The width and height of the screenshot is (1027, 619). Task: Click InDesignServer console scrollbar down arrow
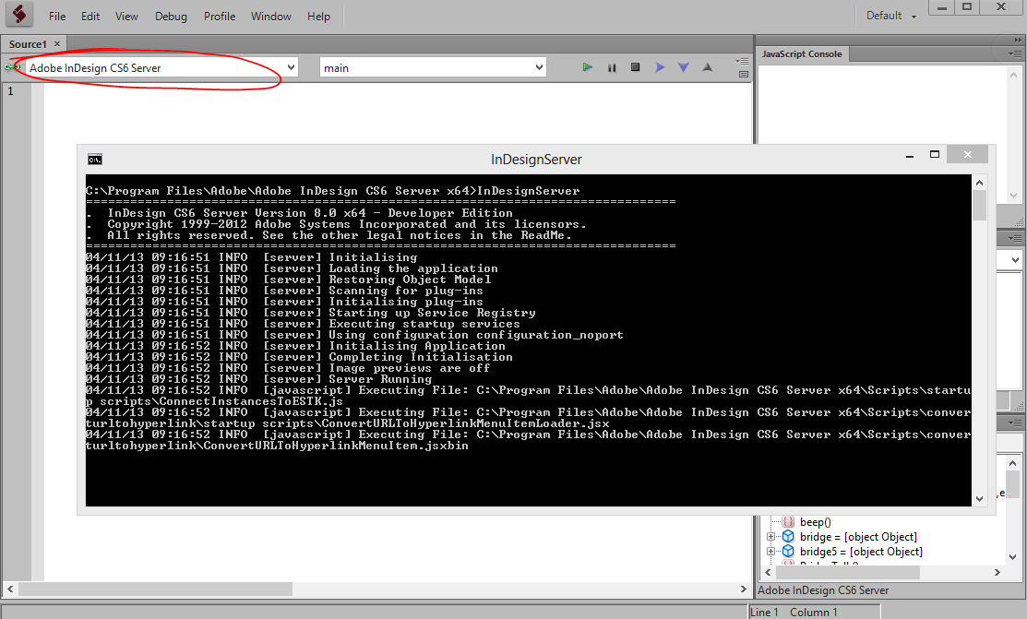click(x=980, y=499)
